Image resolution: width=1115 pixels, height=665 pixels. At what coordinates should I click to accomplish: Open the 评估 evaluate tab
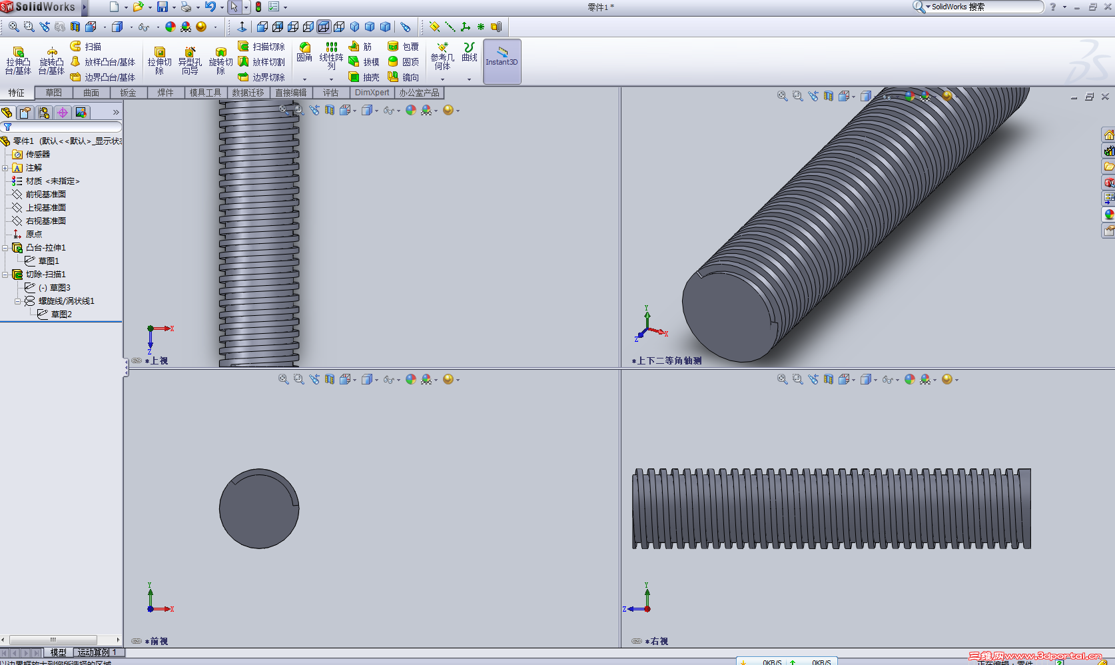click(331, 93)
